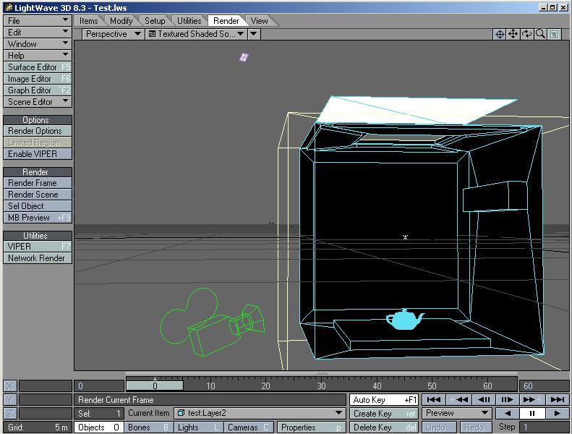The image size is (572, 434).
Task: Select the green camera object in viewport
Action: (x=212, y=323)
